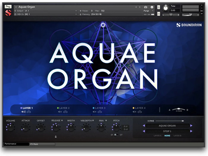The width and height of the screenshot is (208, 156).
Task: Toggle the Layer 1 speaker mute icon
Action: click(x=23, y=112)
